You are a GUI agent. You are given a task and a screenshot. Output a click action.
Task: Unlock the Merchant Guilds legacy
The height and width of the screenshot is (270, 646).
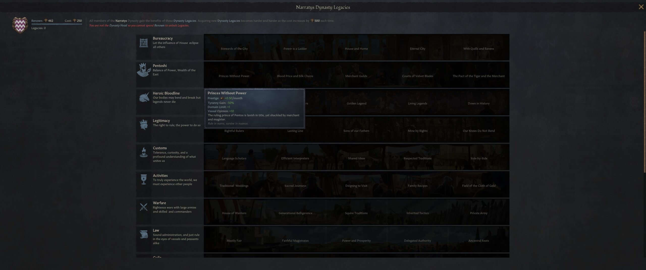[356, 76]
